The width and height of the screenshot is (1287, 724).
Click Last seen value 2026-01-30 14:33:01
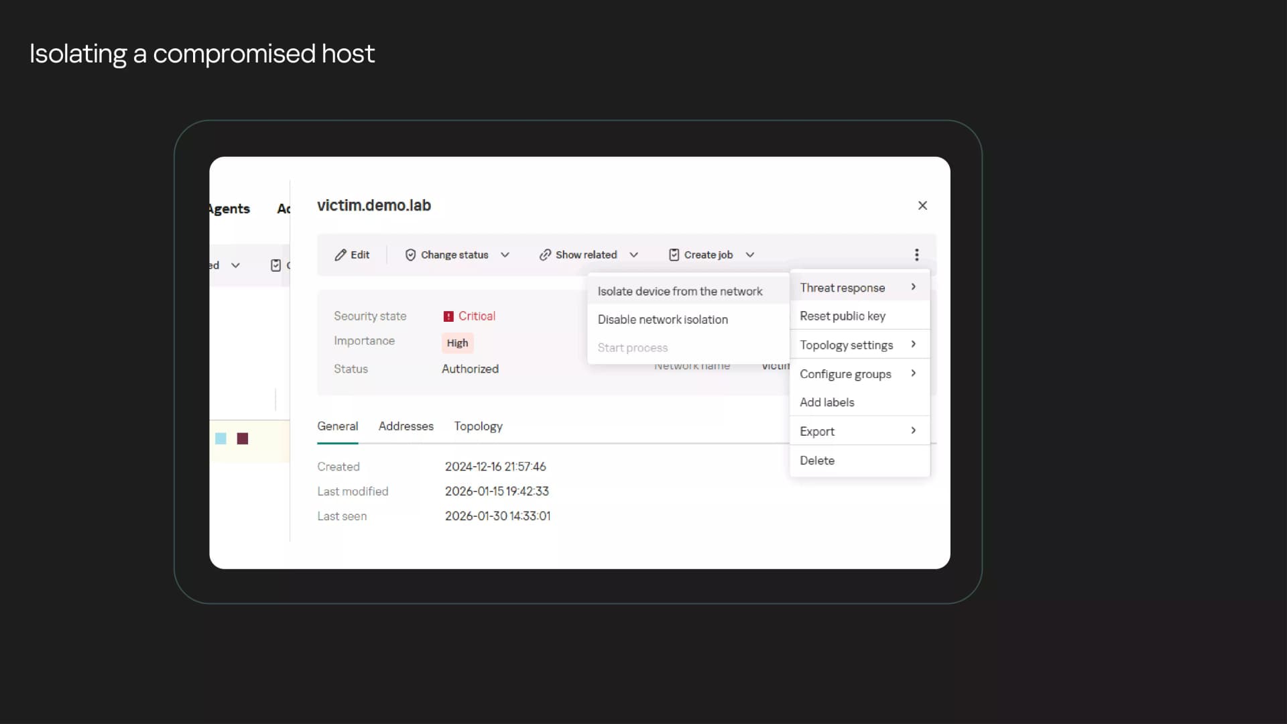click(x=497, y=516)
